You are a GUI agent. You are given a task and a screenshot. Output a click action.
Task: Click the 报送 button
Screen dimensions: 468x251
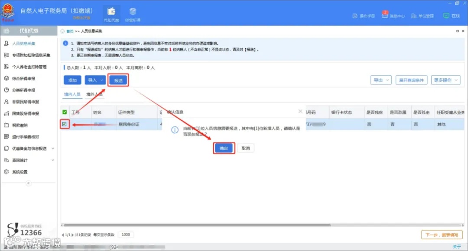118,80
